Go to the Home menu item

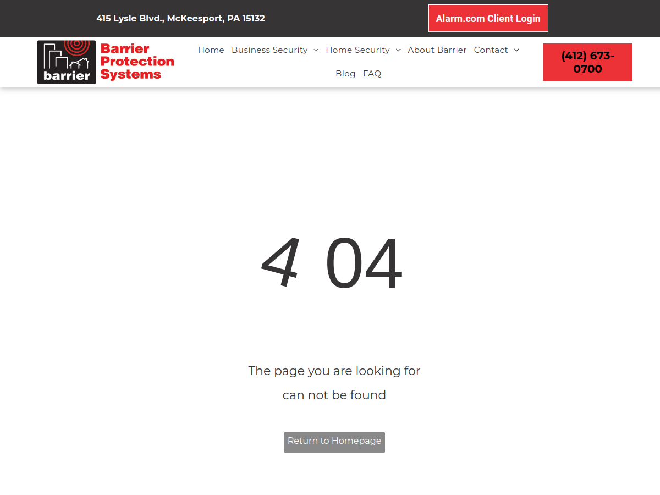[x=211, y=50]
